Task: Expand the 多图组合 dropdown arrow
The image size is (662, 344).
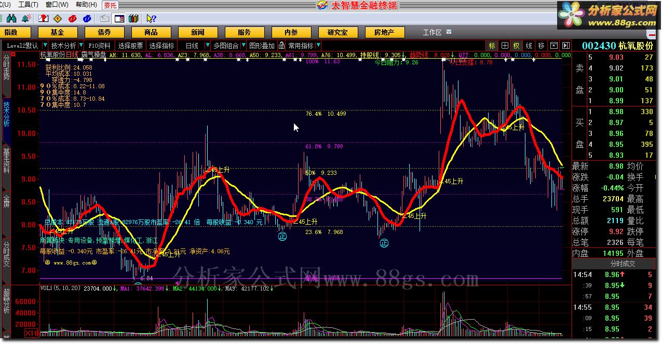Action: pos(243,46)
